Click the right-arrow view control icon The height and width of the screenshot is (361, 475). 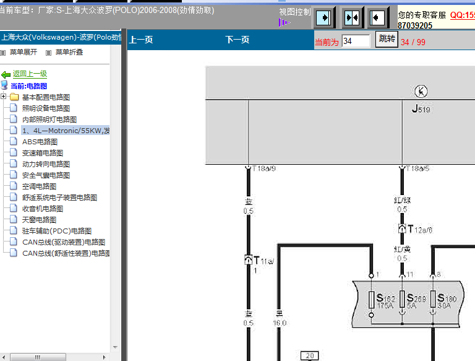coord(323,17)
